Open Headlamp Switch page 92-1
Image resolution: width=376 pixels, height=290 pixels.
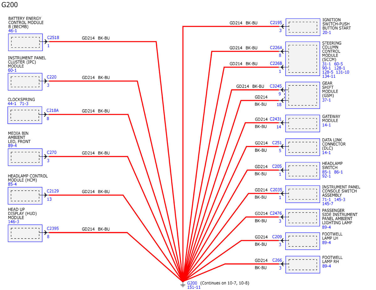327,176
